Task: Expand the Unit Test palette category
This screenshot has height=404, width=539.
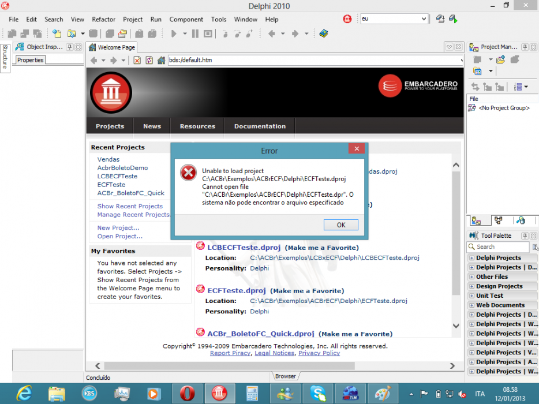Action: (471, 295)
